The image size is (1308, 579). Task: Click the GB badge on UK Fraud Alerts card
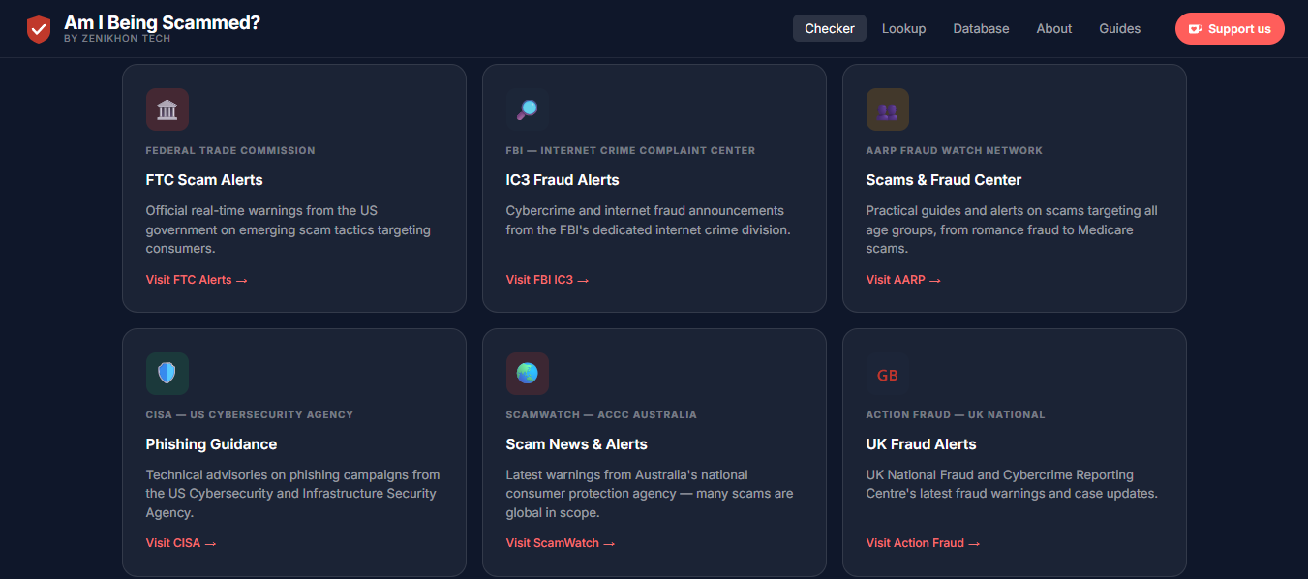tap(888, 375)
